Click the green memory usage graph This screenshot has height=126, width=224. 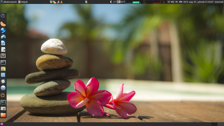click(136, 2)
